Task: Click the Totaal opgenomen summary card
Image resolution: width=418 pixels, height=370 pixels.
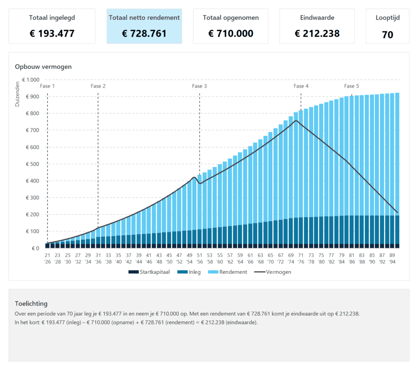Action: click(x=231, y=26)
